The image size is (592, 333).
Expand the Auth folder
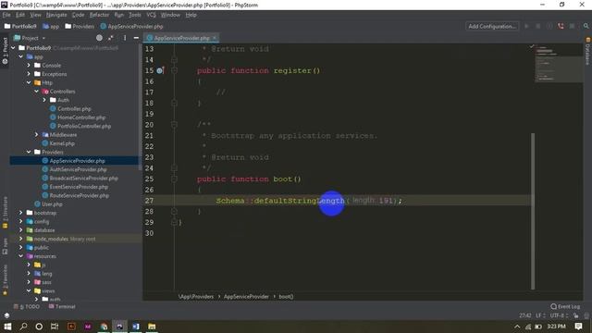(x=44, y=100)
